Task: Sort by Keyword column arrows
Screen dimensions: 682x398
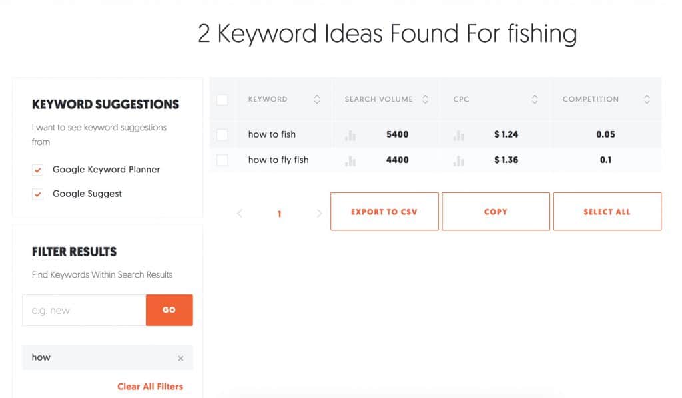Action: coord(317,100)
